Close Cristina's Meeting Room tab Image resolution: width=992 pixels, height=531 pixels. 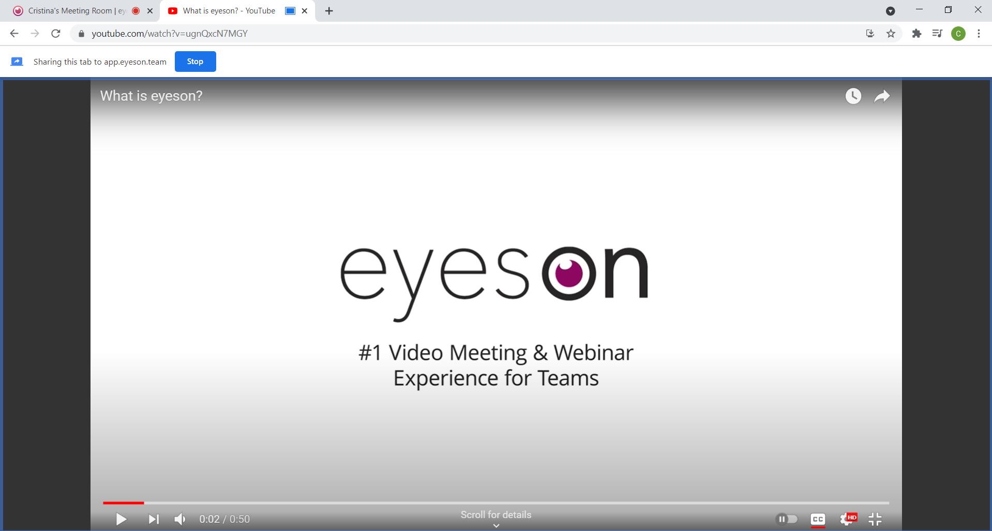[x=150, y=11]
